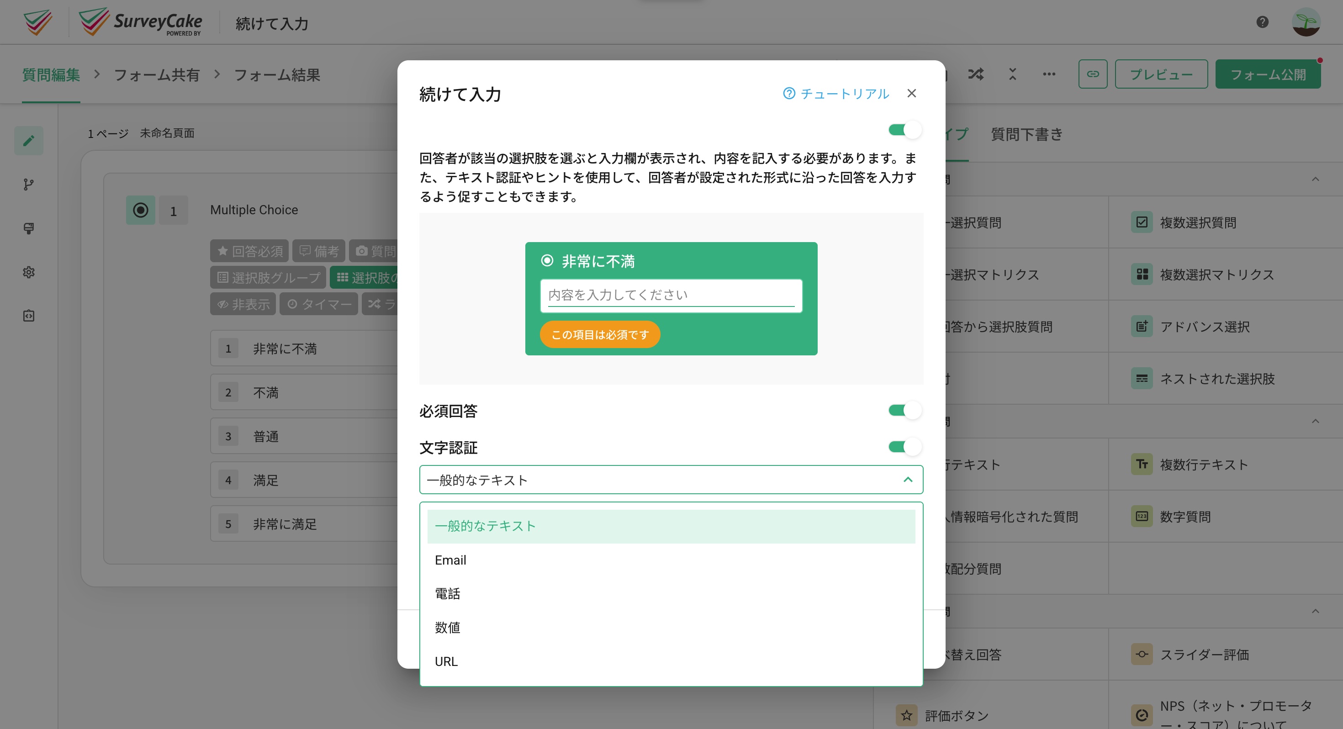
Task: Click the 評価ボタン star icon
Action: coord(907,715)
